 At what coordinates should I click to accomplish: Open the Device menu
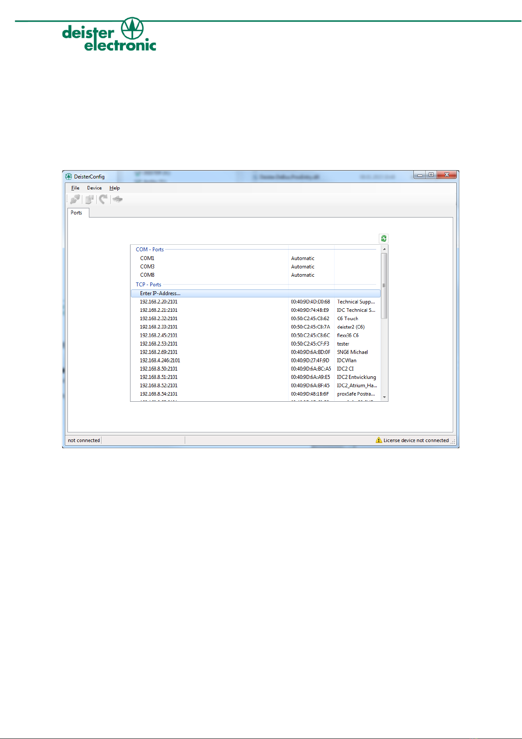click(94, 188)
